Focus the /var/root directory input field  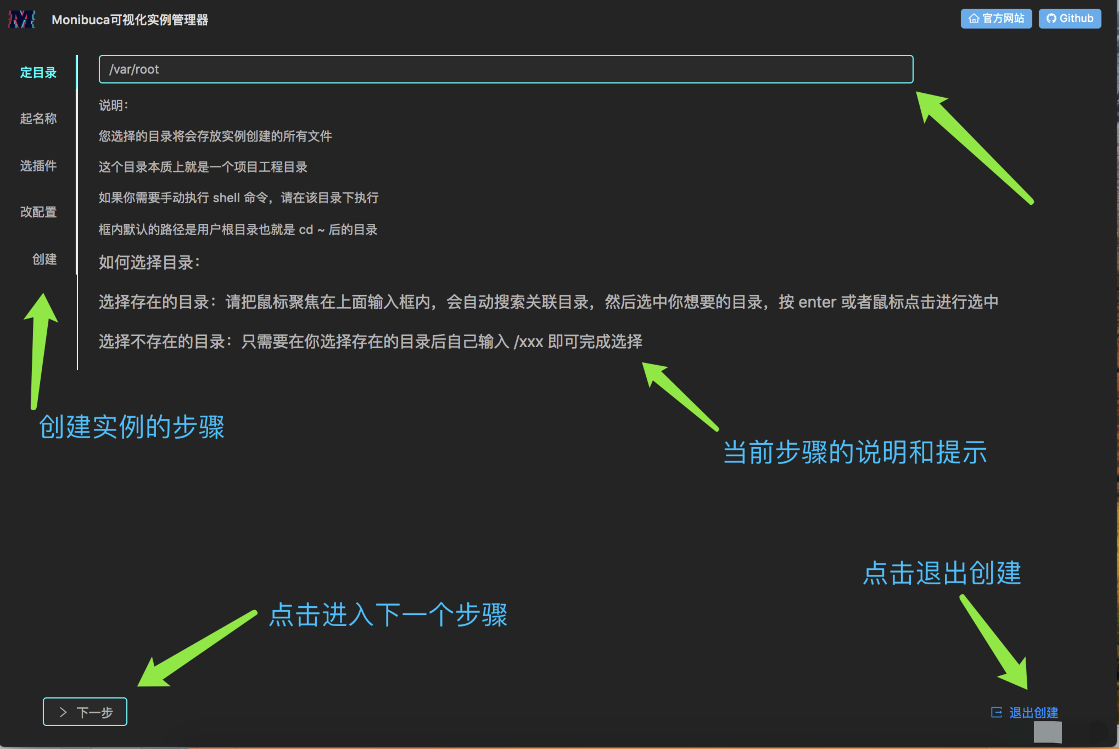coord(505,69)
